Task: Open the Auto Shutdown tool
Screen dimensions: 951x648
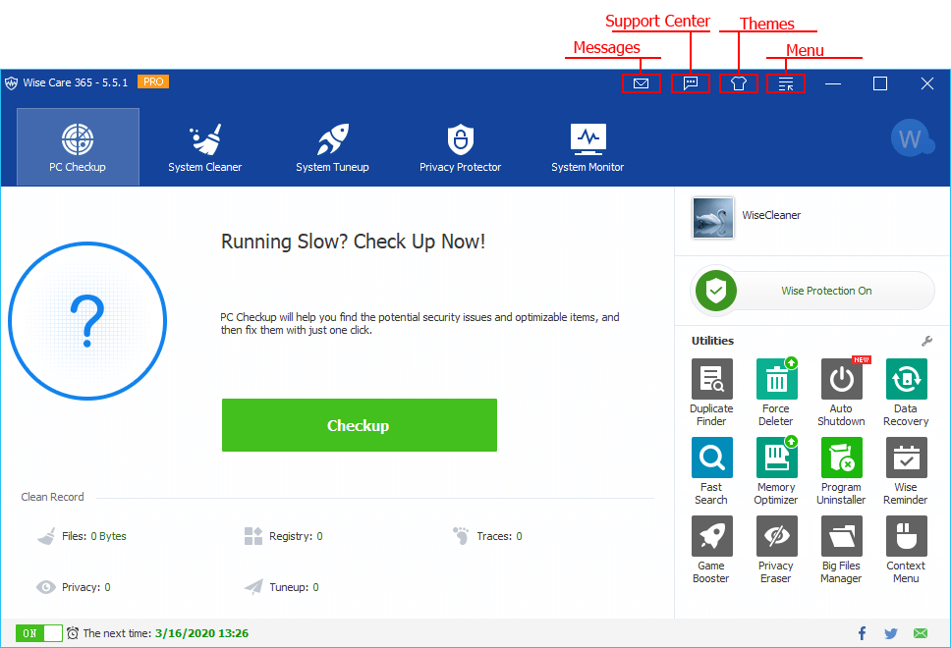Action: click(x=841, y=380)
